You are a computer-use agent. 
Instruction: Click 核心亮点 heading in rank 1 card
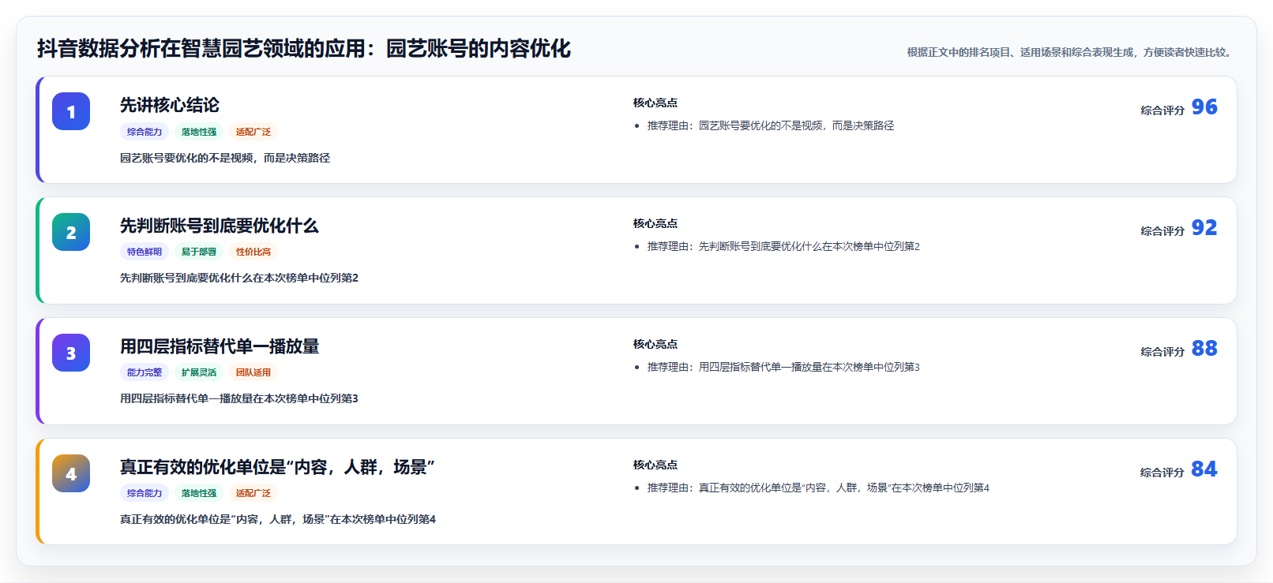[655, 103]
